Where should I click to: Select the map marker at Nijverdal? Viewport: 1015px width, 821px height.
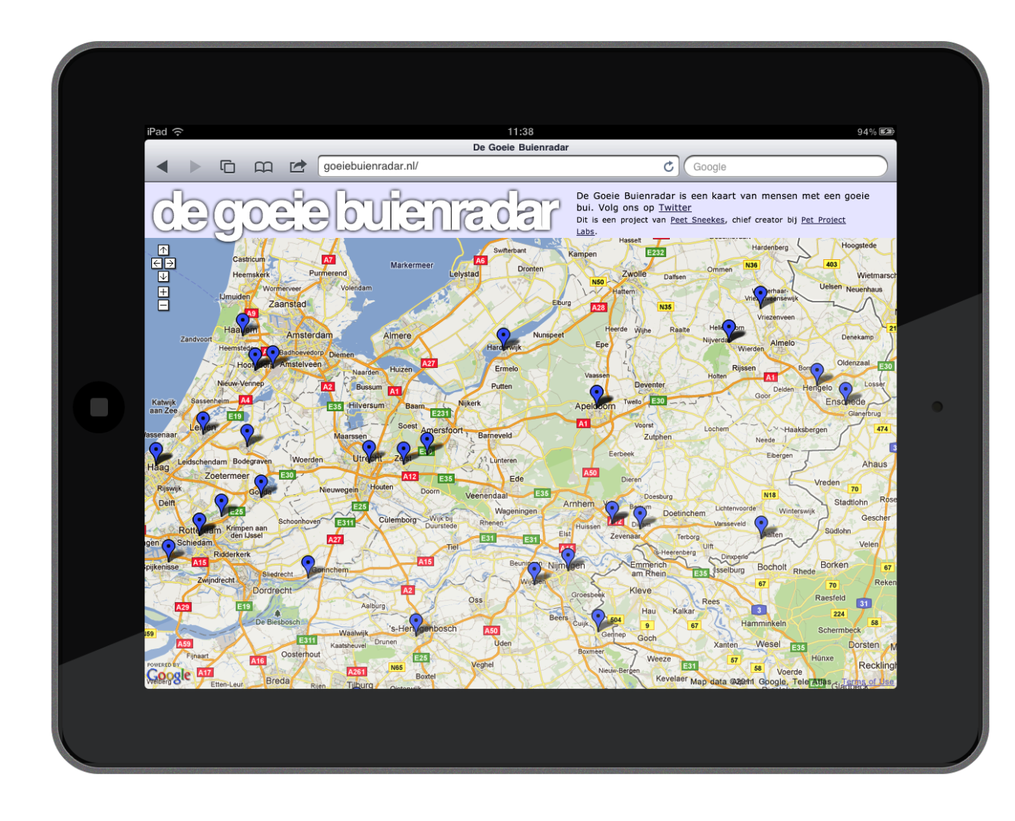point(729,329)
